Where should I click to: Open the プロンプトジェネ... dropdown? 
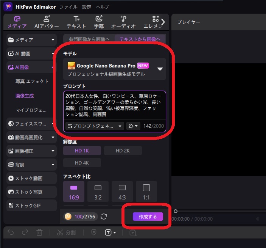point(95,126)
